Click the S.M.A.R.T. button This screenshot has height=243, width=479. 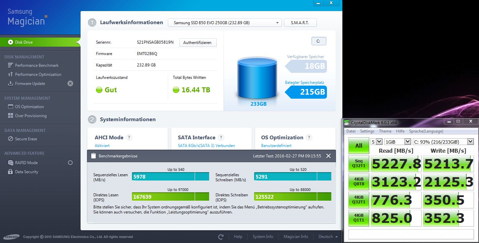(x=300, y=23)
